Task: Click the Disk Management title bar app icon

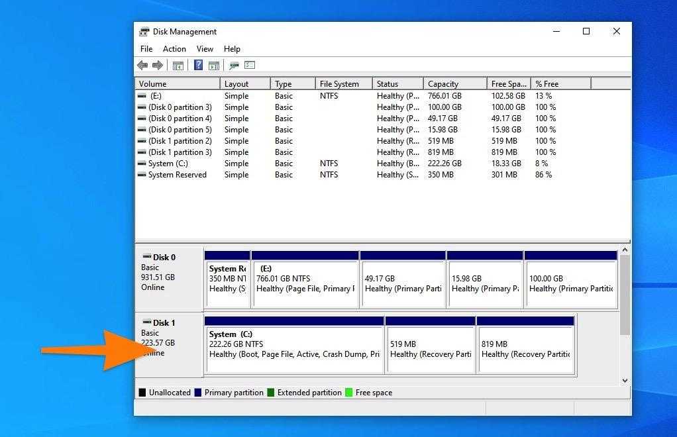Action: [x=144, y=32]
